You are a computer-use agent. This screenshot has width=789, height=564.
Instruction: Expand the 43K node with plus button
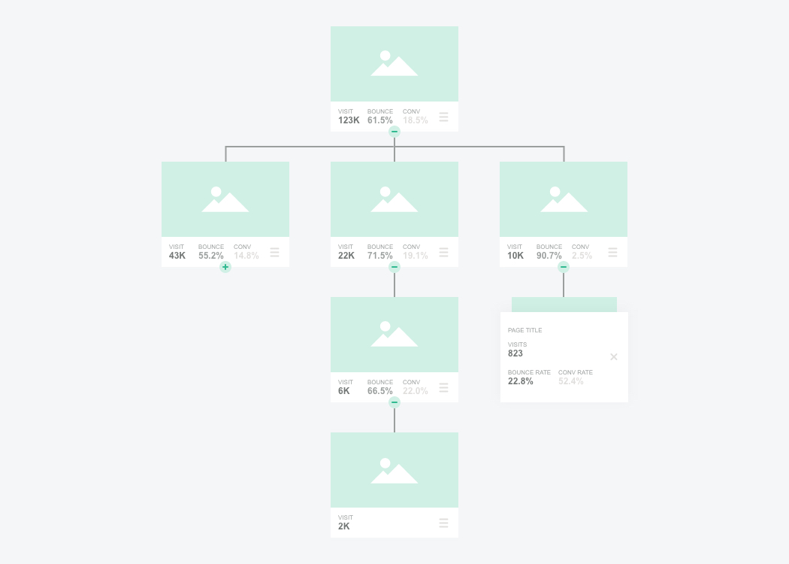click(x=225, y=267)
